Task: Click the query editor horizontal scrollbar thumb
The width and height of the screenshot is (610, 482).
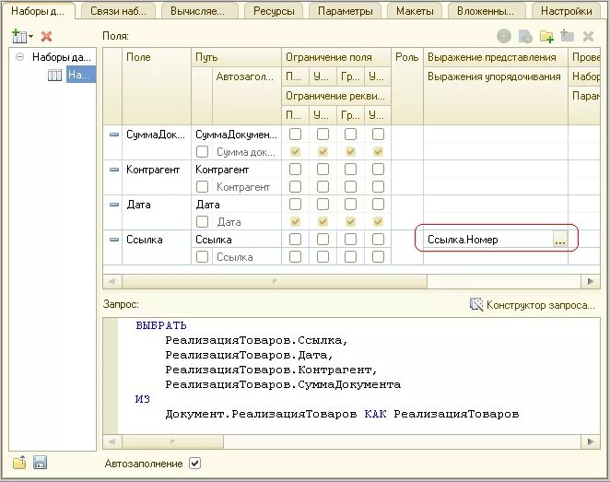Action: pyautogui.click(x=172, y=441)
